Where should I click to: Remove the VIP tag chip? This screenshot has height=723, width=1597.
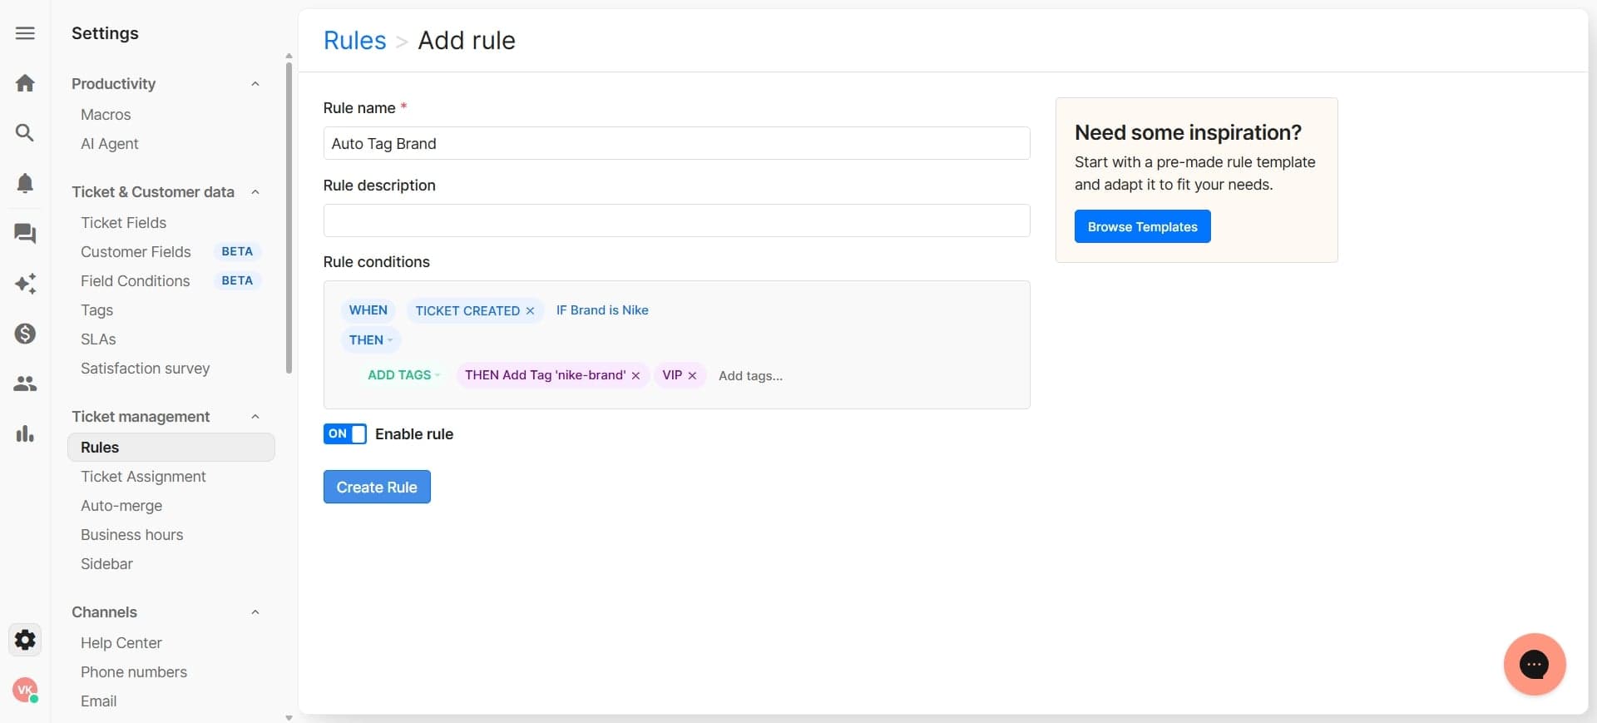pyautogui.click(x=692, y=376)
